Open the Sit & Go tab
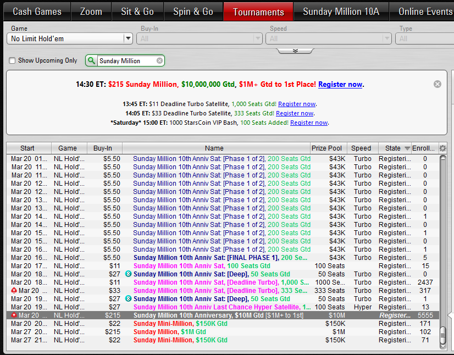Viewport: 454px width, 355px height. 137,12
